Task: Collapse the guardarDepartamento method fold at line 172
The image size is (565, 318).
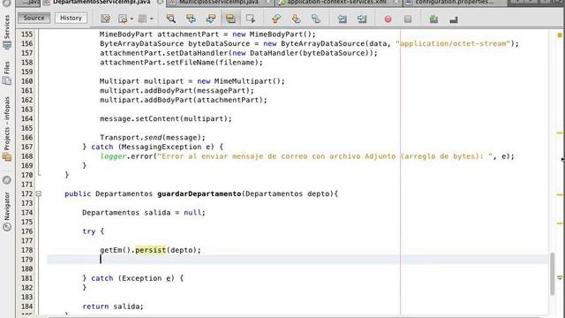Action: [x=39, y=193]
